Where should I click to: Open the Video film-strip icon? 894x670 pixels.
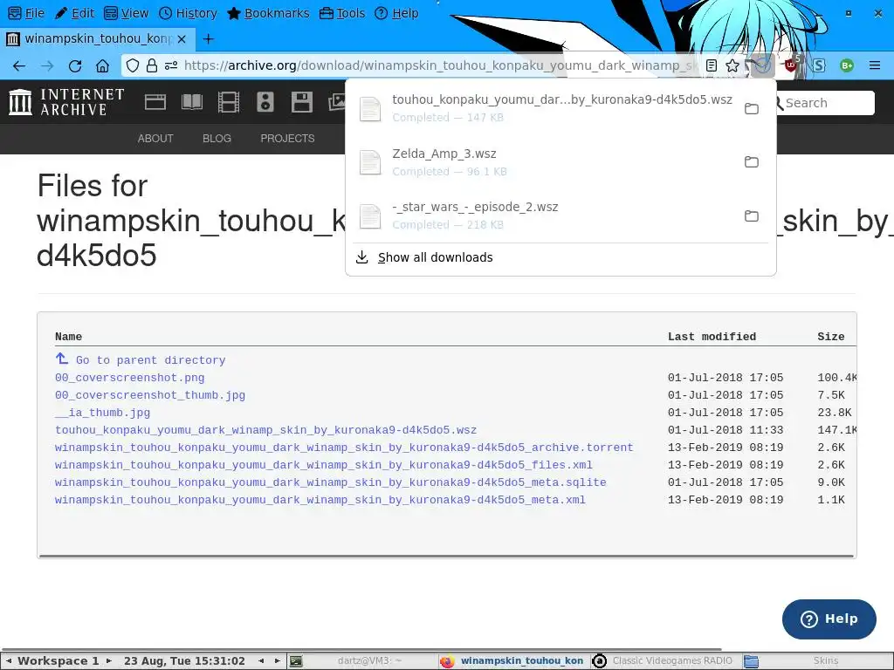229,103
